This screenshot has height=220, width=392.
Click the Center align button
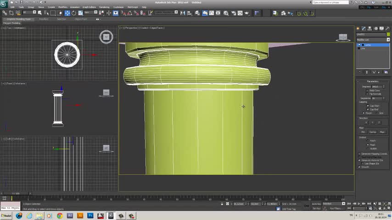click(x=373, y=132)
